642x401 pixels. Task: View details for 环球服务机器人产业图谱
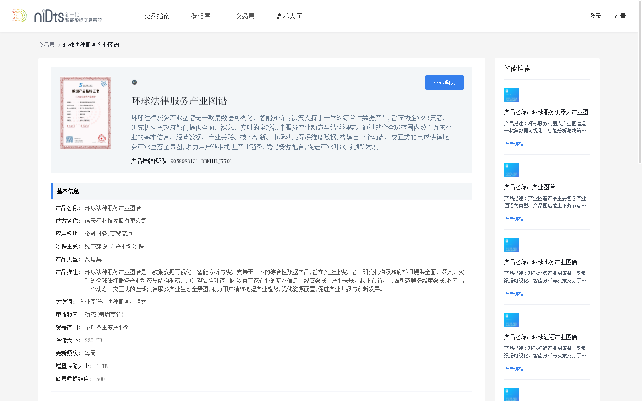point(514,144)
